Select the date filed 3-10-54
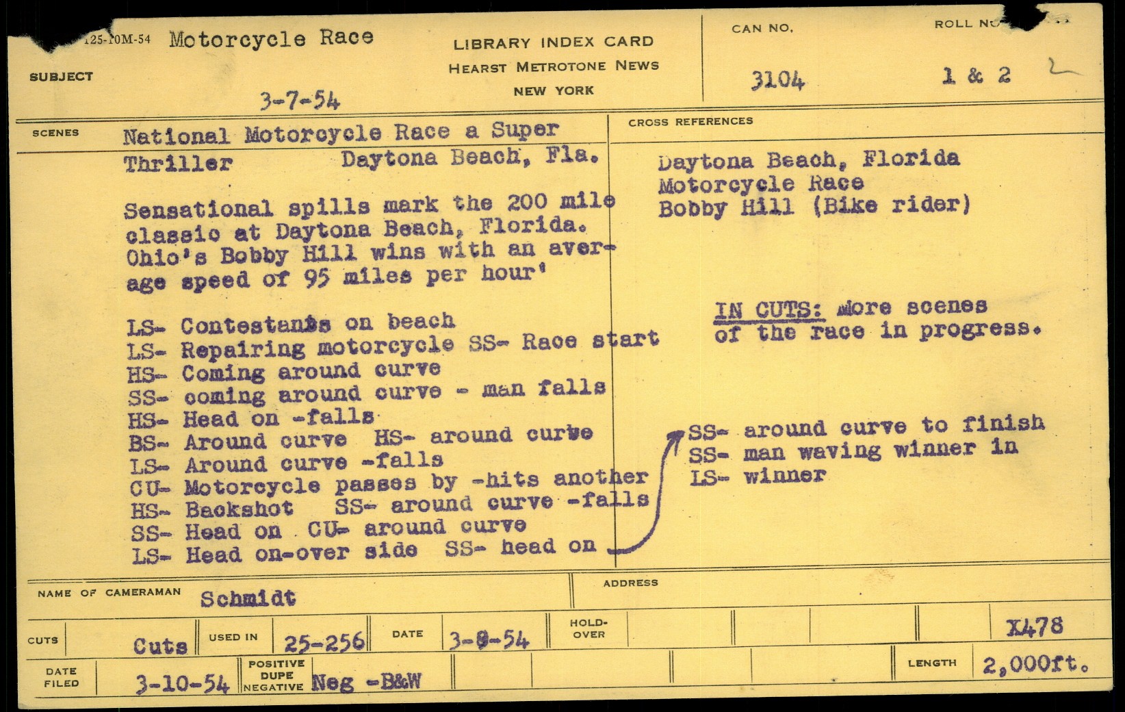 tap(181, 684)
